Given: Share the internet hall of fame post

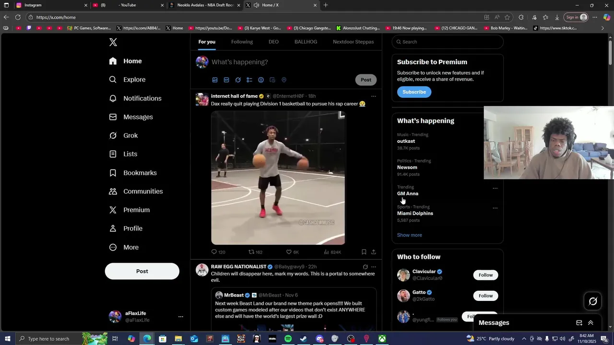Looking at the screenshot, I should click(x=374, y=252).
